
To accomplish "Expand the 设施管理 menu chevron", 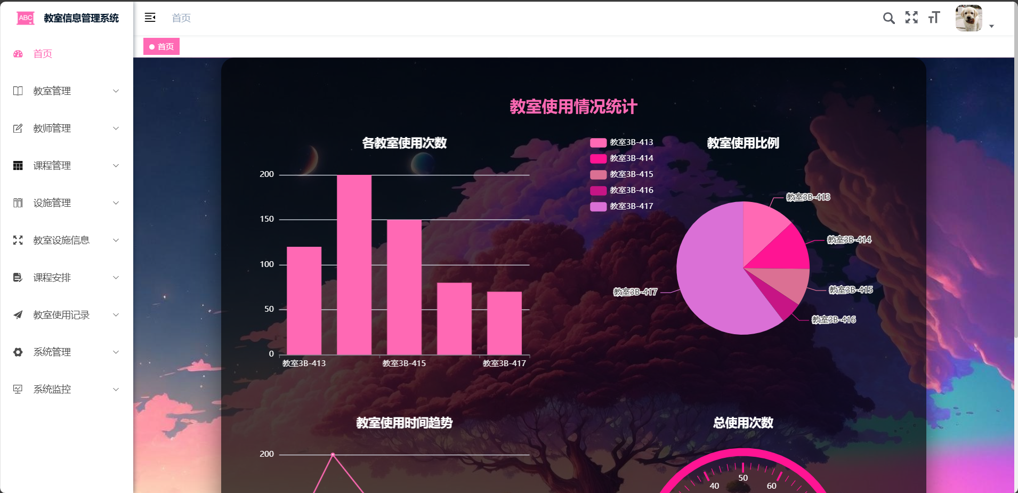I will 116,203.
